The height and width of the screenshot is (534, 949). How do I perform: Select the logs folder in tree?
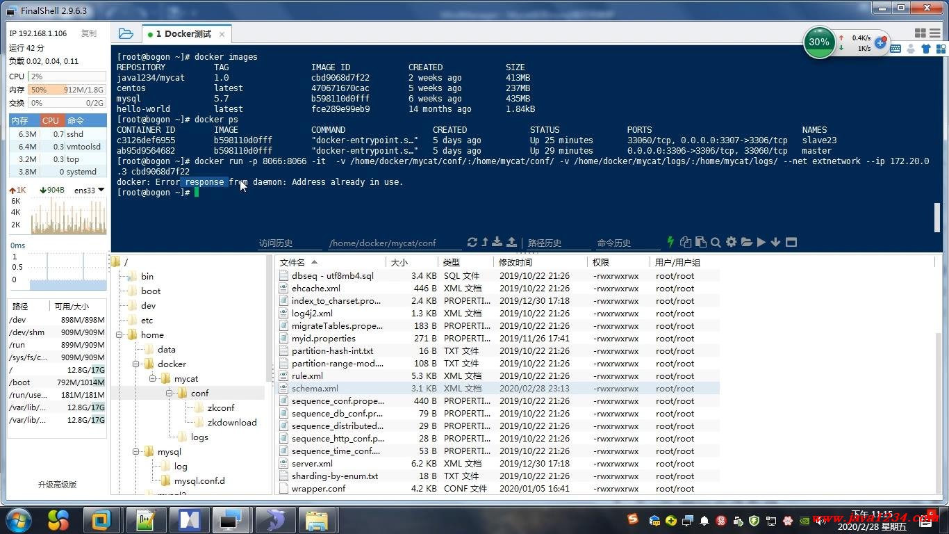199,437
